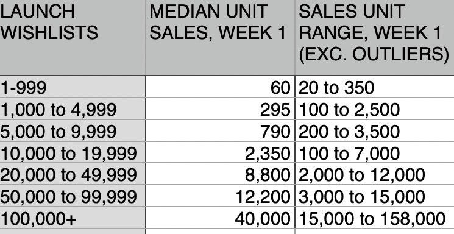Viewport: 454px width, 234px height.
Task: Click the 20,000 to 49,999 cell
Action: (73, 174)
